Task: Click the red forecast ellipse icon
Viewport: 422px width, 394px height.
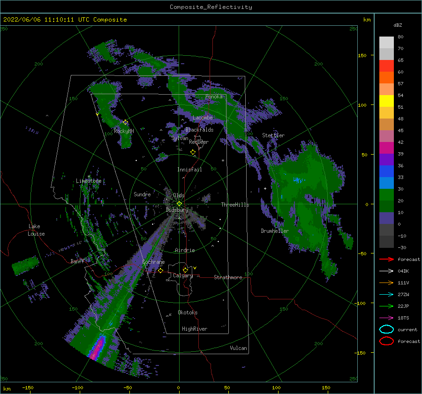Action: 386,341
